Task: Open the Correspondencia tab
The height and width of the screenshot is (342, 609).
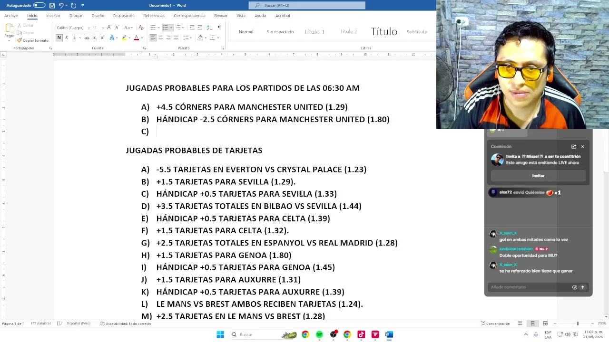Action: tap(189, 16)
